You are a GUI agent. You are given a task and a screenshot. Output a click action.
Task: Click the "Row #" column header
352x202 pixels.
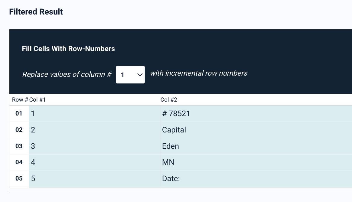pos(20,100)
